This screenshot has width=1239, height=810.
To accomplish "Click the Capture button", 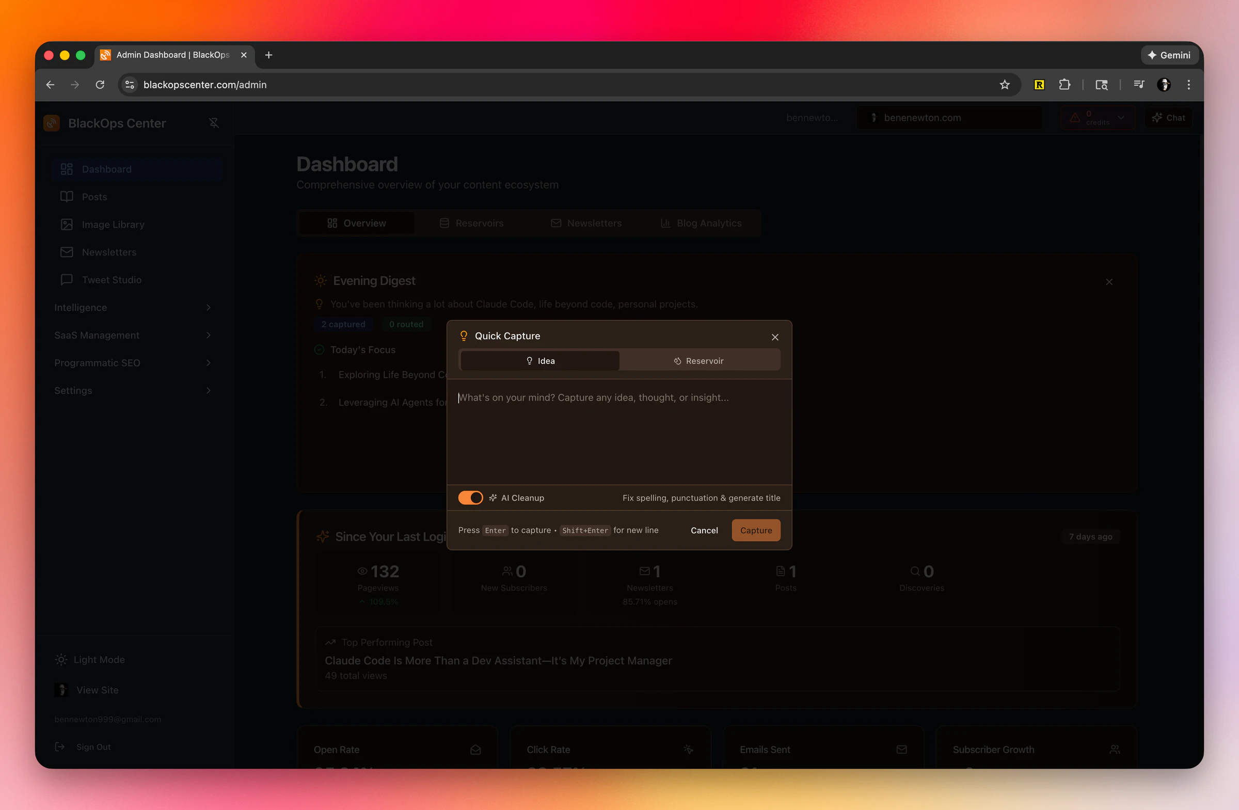I will point(755,530).
